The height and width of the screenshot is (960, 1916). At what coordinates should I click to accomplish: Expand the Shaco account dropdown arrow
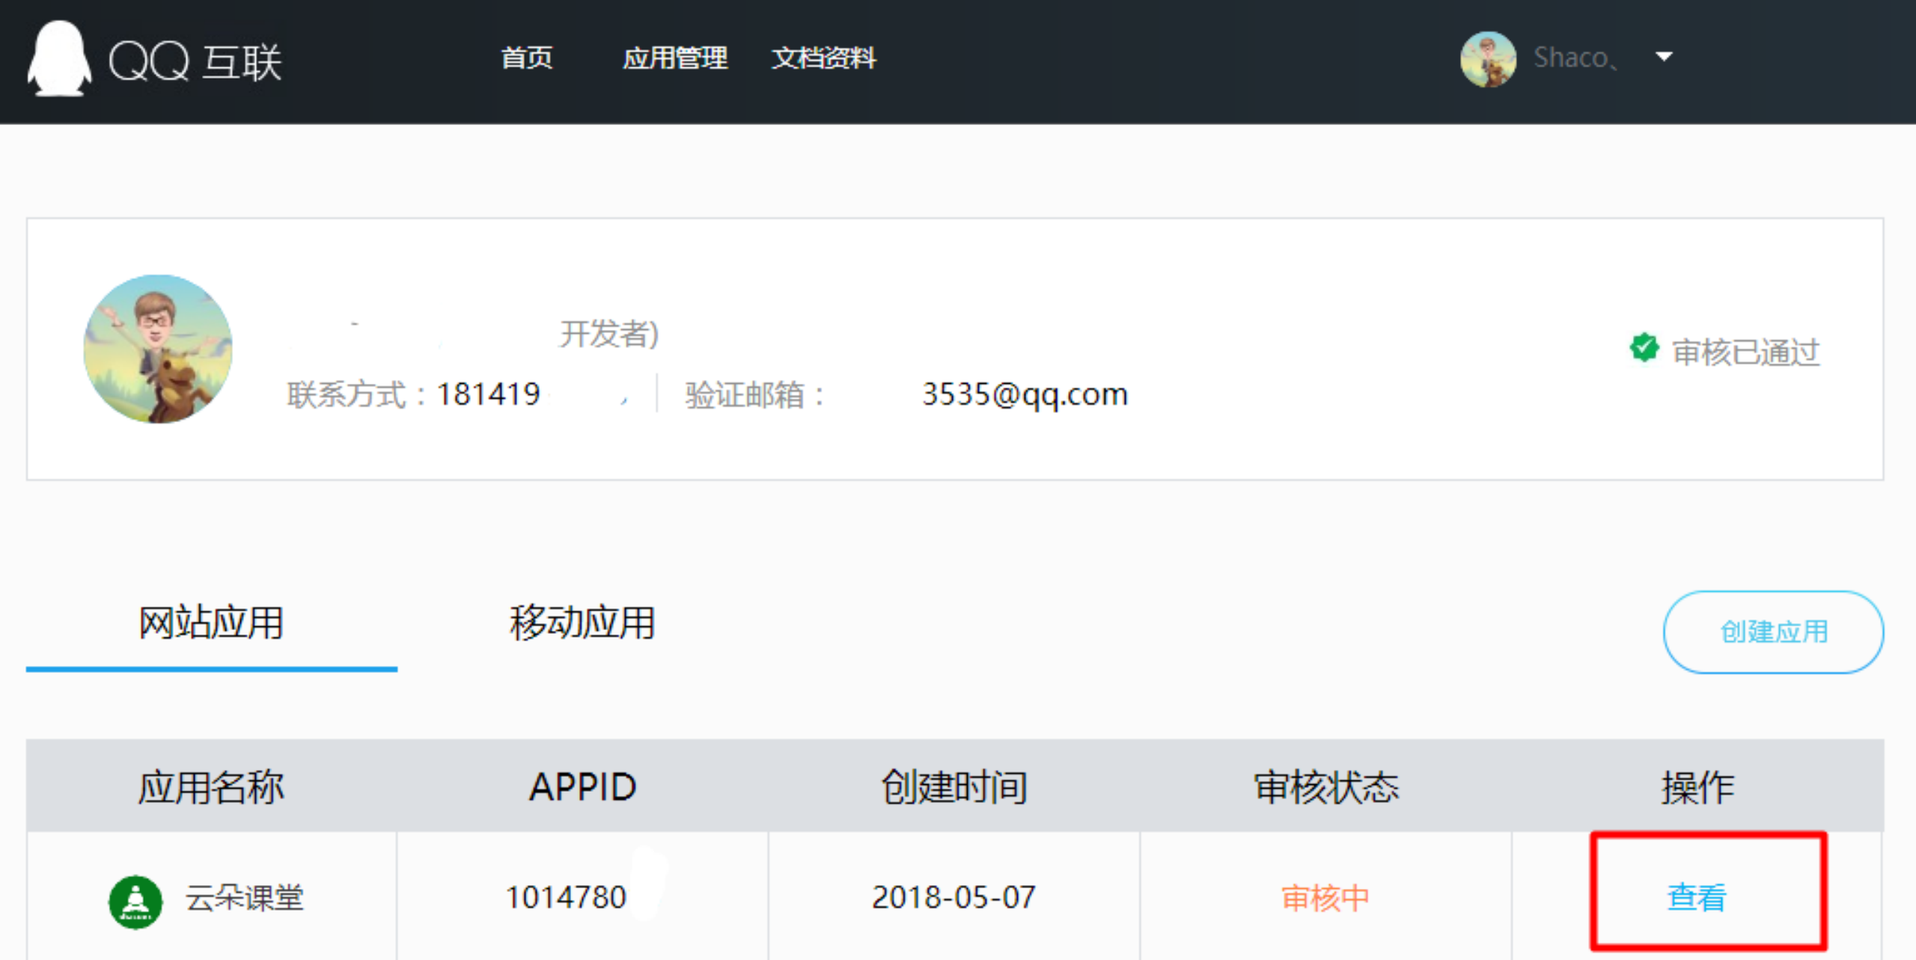[1663, 57]
